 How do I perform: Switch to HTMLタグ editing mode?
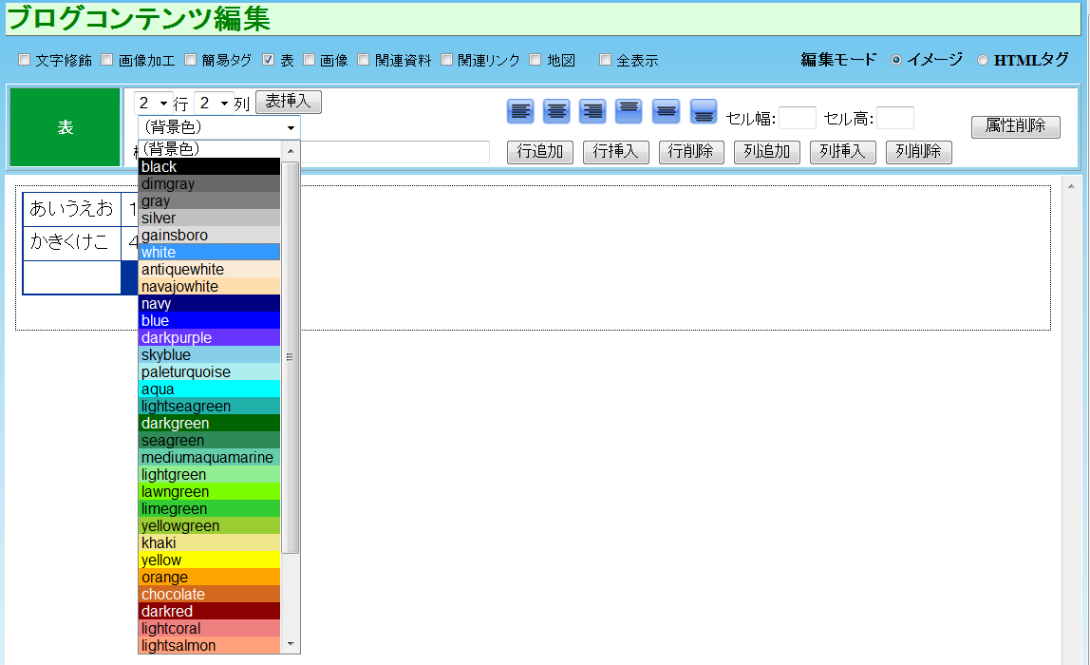tap(983, 60)
